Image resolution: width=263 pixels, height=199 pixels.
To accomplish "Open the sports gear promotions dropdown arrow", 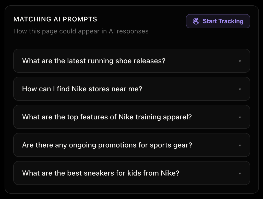I will (240, 145).
